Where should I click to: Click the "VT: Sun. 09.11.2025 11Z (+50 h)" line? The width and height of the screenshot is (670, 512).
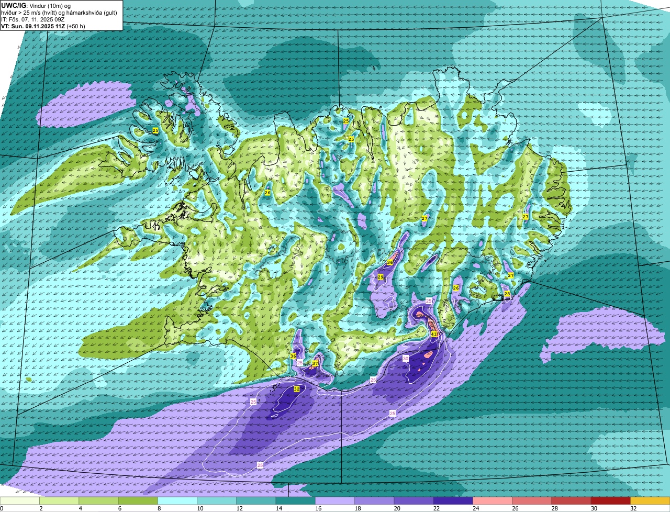click(43, 26)
